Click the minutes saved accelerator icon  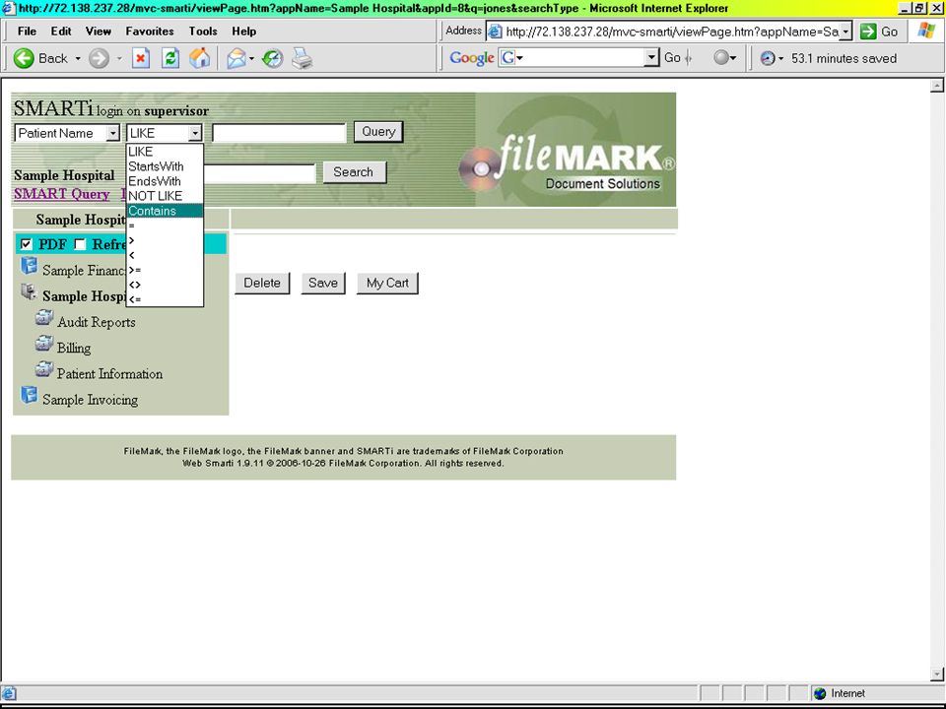768,58
